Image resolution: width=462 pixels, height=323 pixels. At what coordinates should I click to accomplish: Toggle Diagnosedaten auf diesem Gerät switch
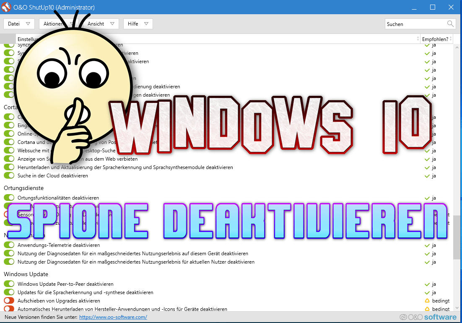click(x=9, y=253)
